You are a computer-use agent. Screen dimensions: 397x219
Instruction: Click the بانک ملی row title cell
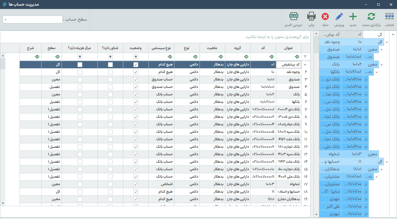pos(289,177)
